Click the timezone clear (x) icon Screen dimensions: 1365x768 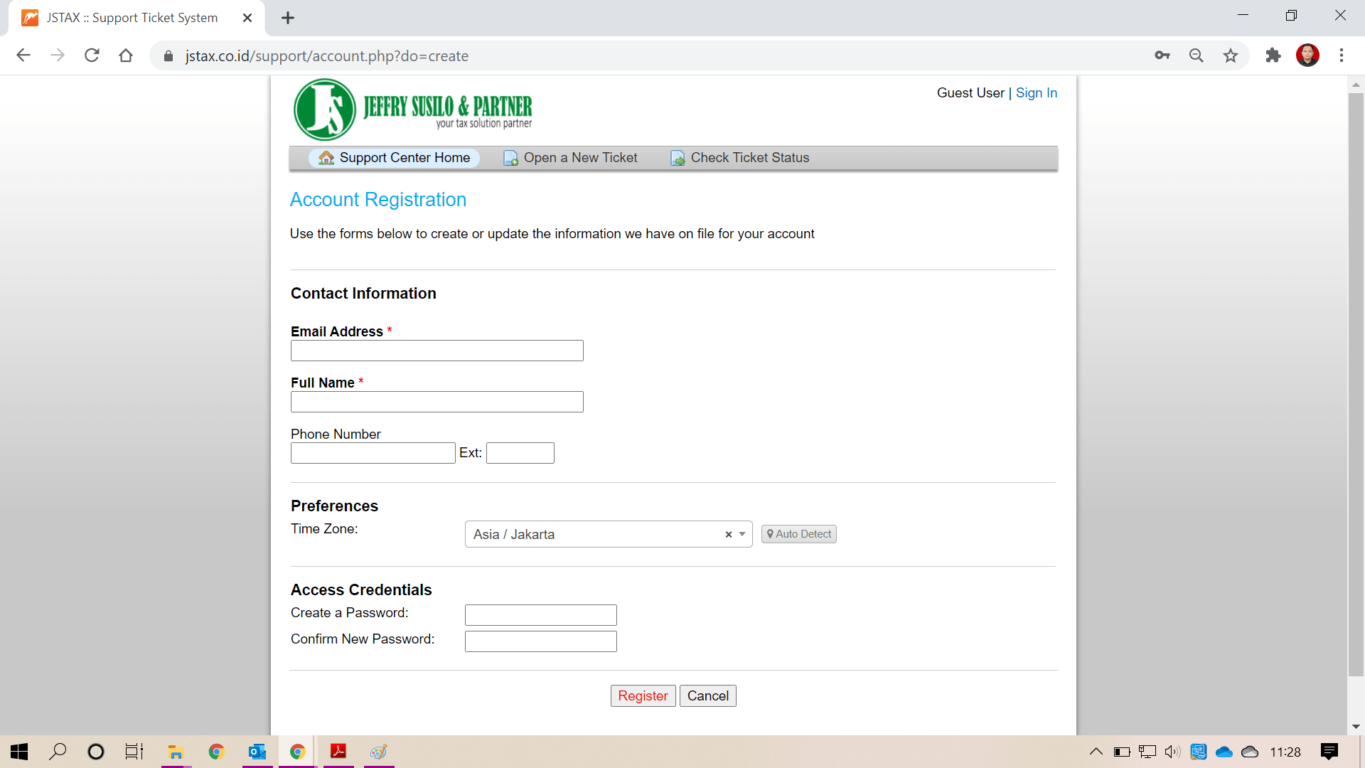click(729, 533)
